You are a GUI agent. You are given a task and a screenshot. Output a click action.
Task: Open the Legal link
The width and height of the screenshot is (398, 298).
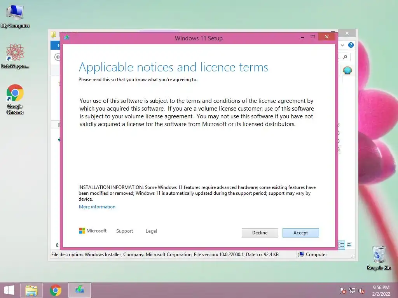coord(151,231)
